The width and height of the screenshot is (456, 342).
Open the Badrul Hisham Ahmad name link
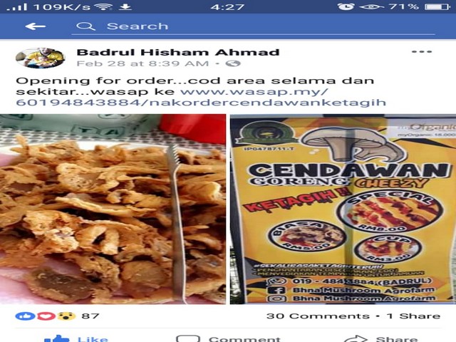point(178,52)
